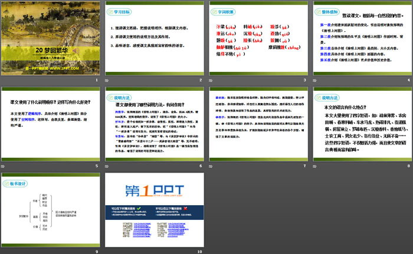Viewport: 413px width, 254px height.
Task: Select slide 5 thumbnail about 说明顺序 question
Action: click(x=51, y=124)
